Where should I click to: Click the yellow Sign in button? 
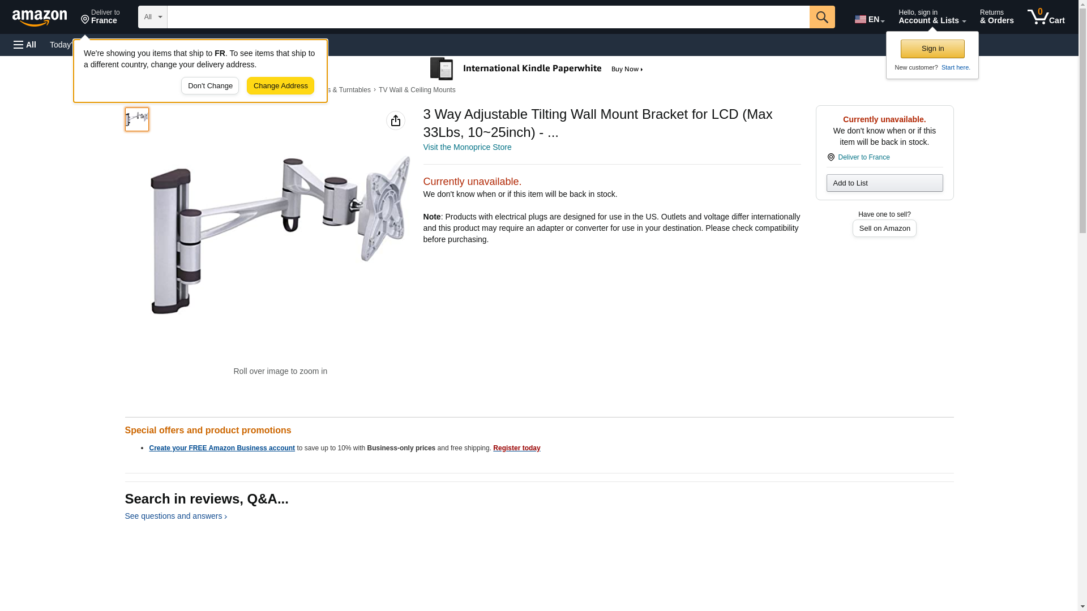point(932,49)
